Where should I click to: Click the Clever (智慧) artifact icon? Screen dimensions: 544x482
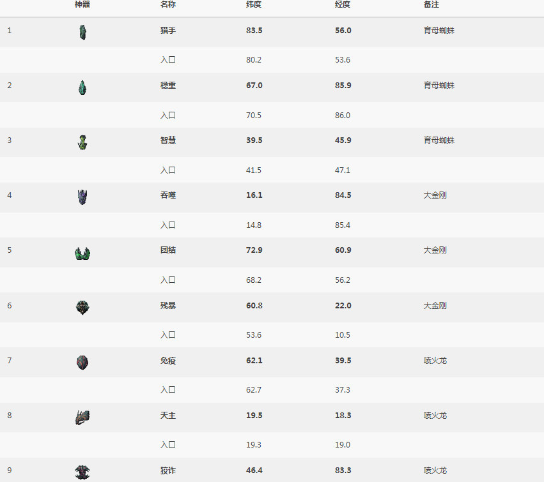[82, 142]
